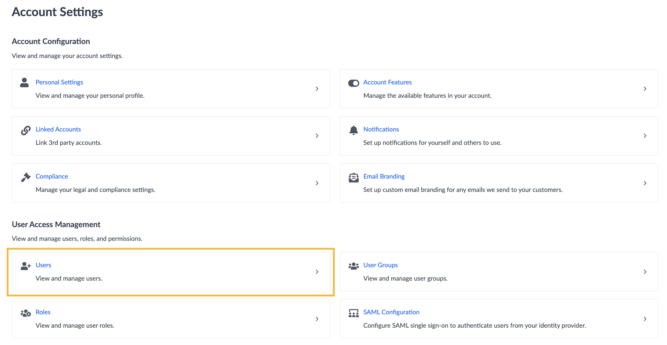Click the 'User Access Management' section heading
The height and width of the screenshot is (345, 667).
(x=56, y=224)
